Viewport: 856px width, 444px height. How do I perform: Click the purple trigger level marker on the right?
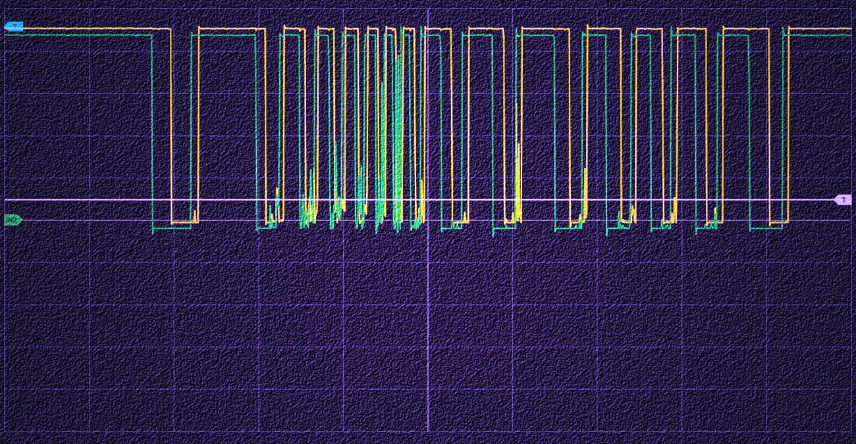[x=845, y=199]
